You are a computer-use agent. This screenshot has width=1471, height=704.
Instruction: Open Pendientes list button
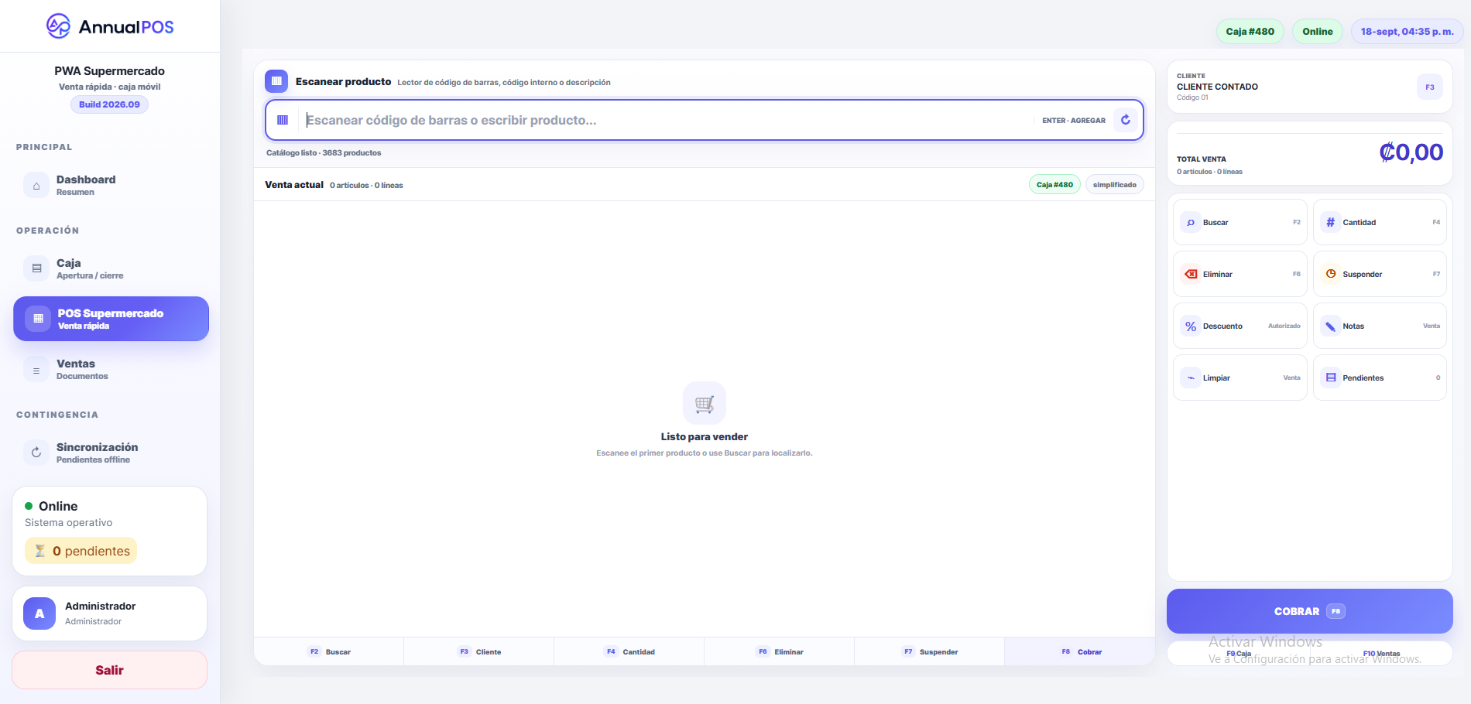pos(1380,378)
